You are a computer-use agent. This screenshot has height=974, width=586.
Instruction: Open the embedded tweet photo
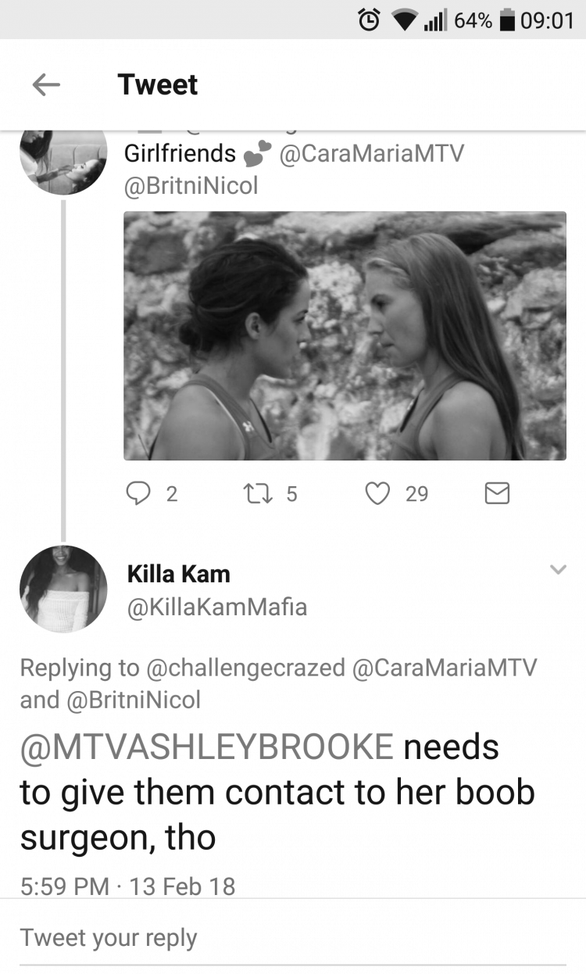pos(345,335)
